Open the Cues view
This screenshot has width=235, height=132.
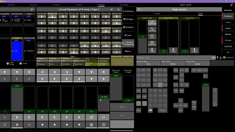128,35
